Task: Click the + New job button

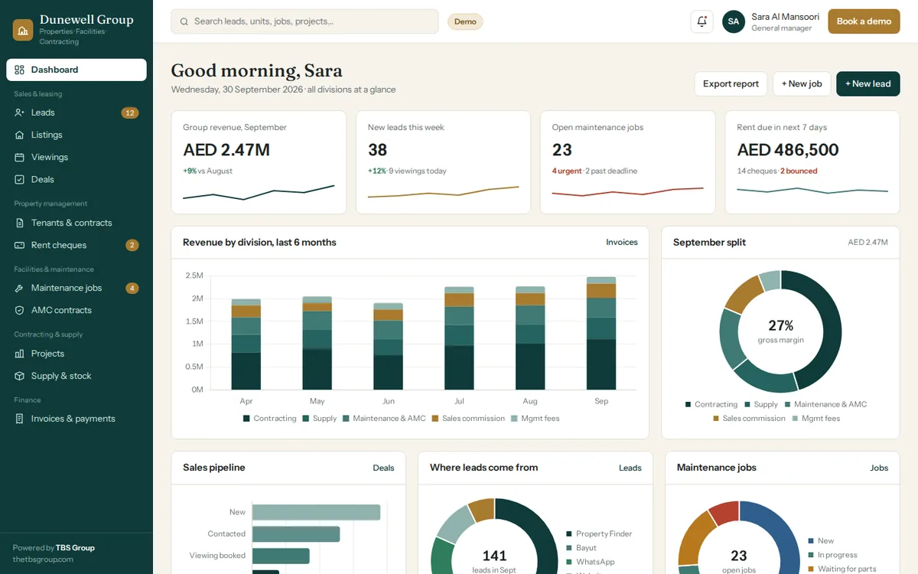Action: (802, 83)
